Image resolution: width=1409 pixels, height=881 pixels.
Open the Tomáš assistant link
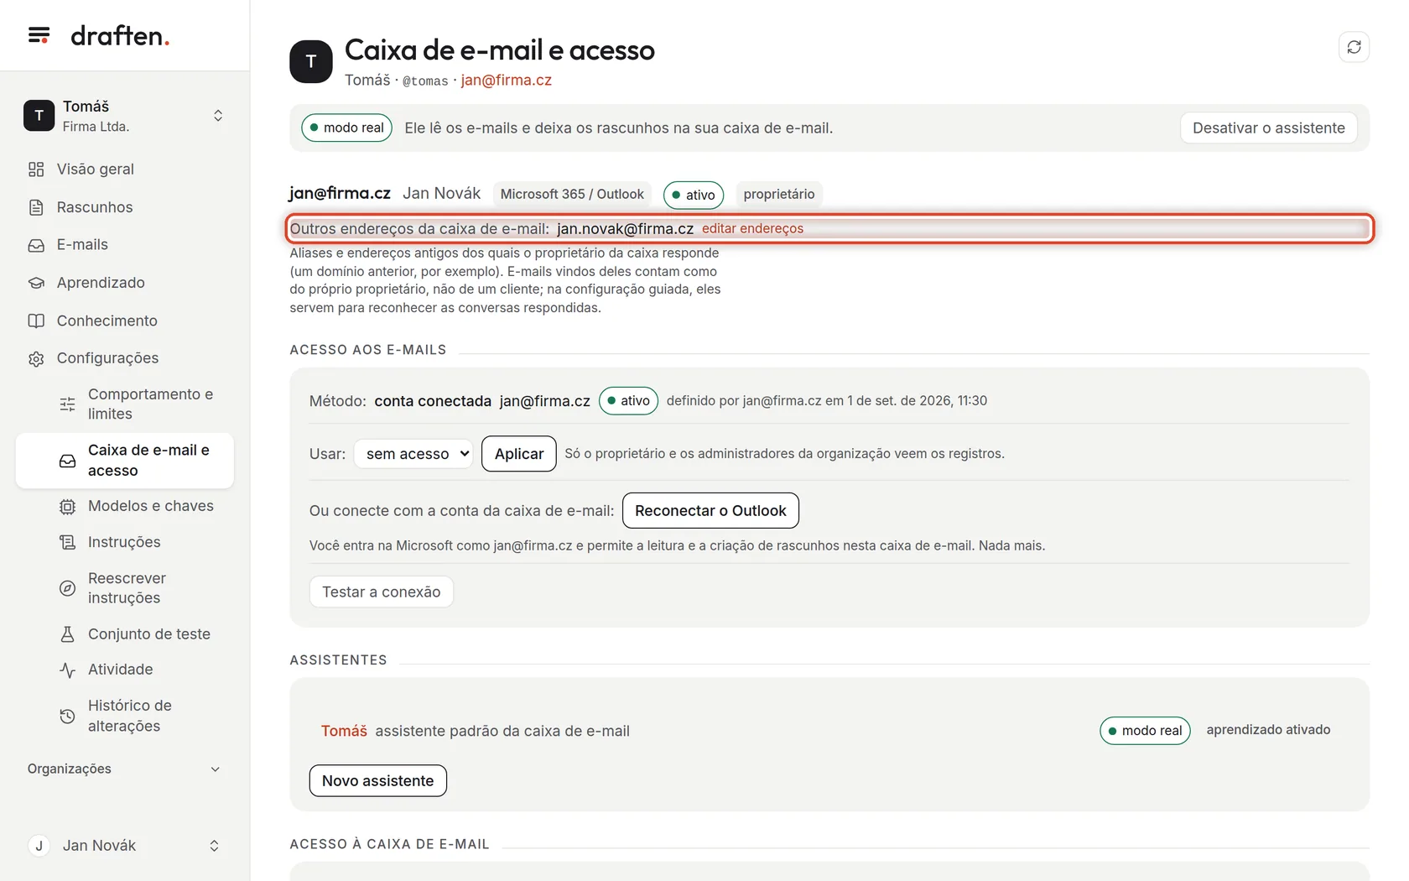click(344, 732)
